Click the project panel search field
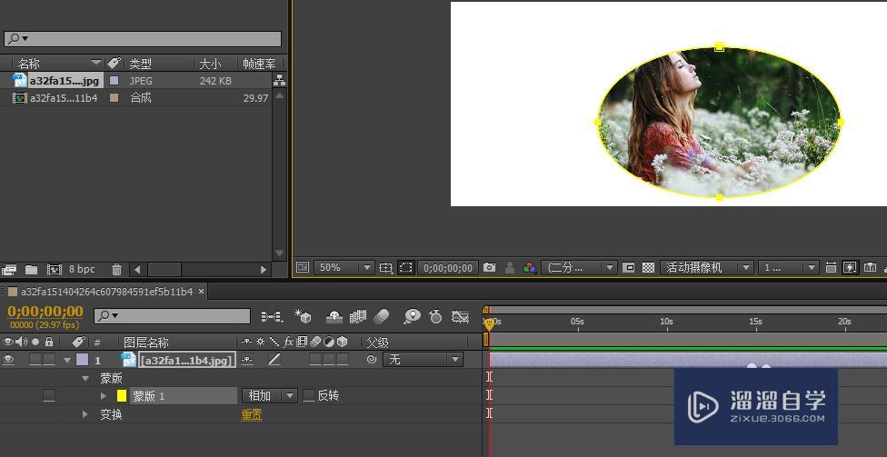The height and width of the screenshot is (457, 887). tap(143, 38)
